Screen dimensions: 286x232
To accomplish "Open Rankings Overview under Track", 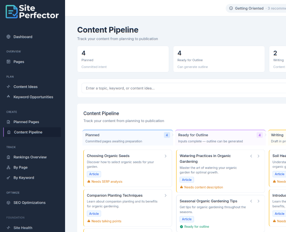I will click(x=8, y=157).
